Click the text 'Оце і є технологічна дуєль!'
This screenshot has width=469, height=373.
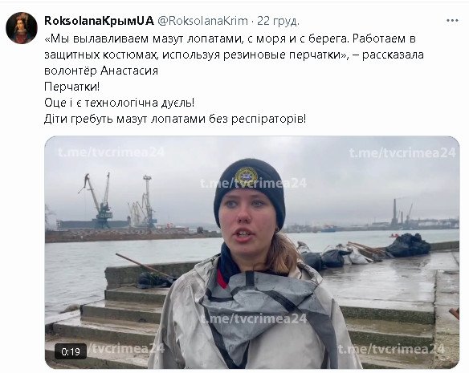click(120, 103)
